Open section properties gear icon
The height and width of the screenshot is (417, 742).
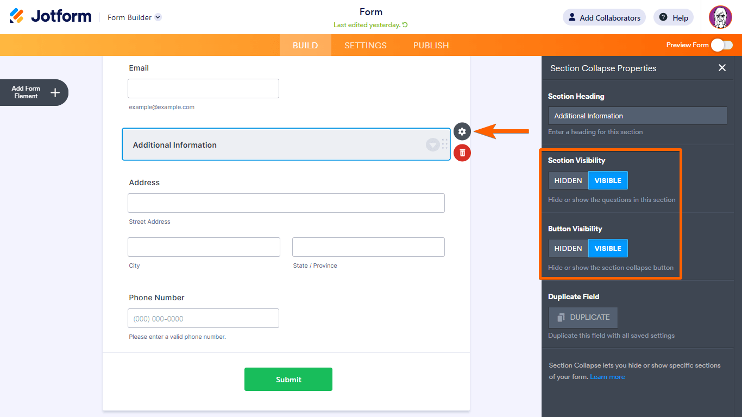(x=462, y=131)
